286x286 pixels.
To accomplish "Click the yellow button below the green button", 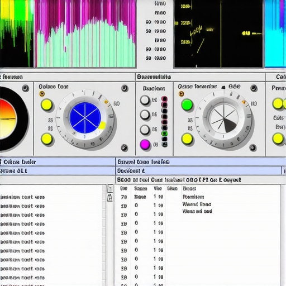I will coord(187,139).
